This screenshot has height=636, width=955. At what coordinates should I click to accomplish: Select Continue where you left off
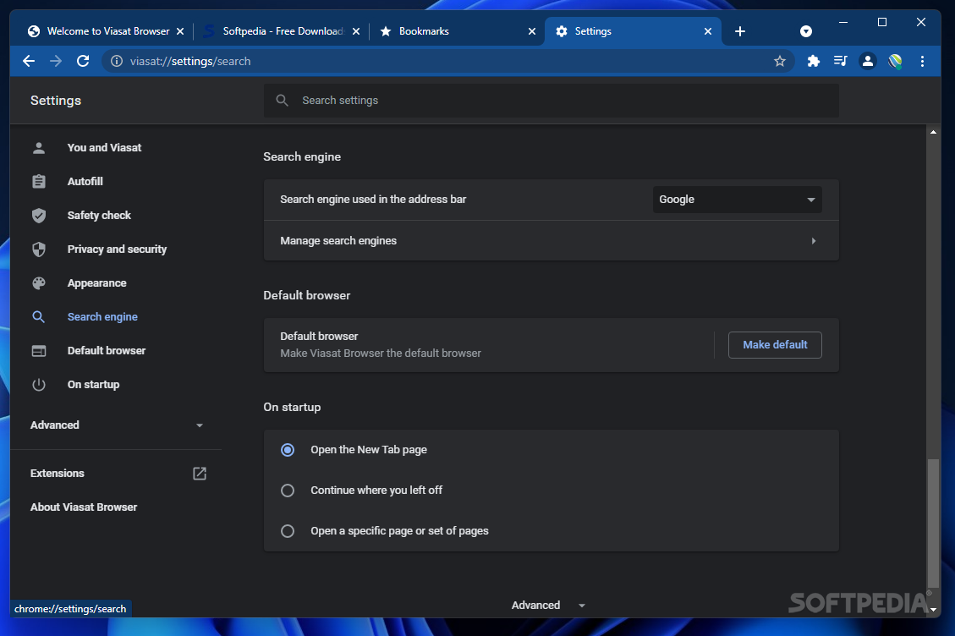click(288, 491)
